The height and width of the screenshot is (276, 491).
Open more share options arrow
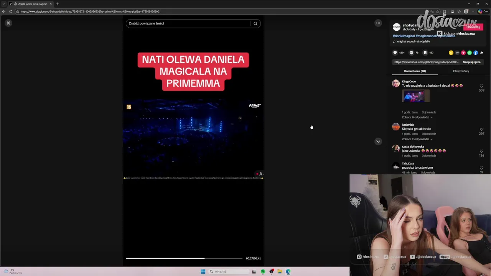coord(482,53)
